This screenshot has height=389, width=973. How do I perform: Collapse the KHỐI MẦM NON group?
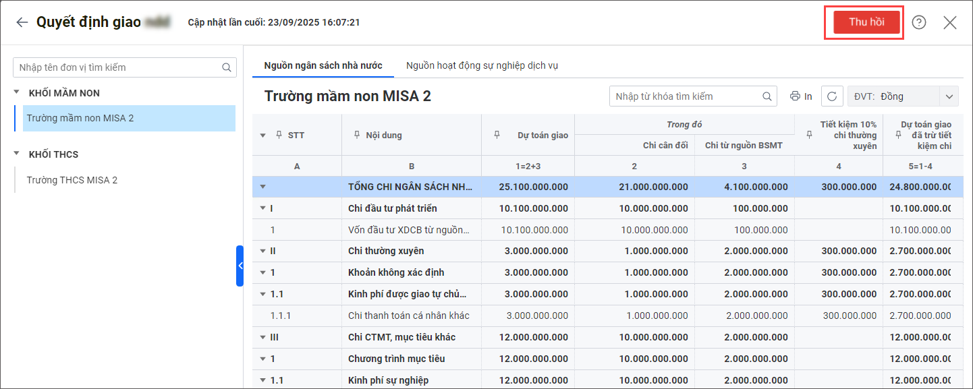pos(17,92)
